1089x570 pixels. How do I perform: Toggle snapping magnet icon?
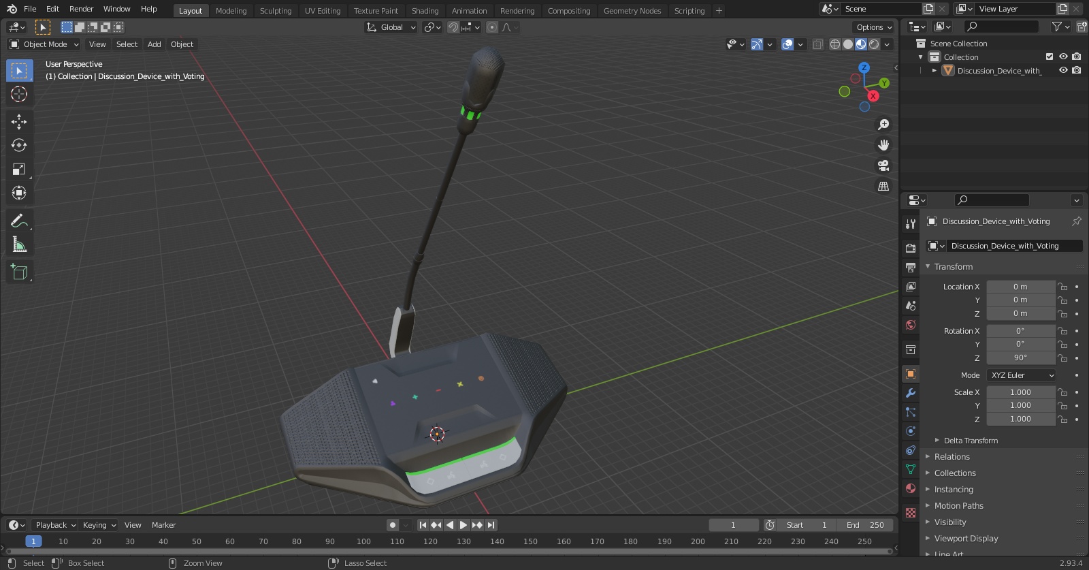click(453, 27)
